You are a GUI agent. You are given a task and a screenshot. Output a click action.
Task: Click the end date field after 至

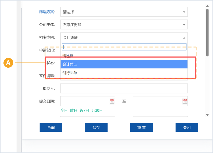tap(160, 101)
